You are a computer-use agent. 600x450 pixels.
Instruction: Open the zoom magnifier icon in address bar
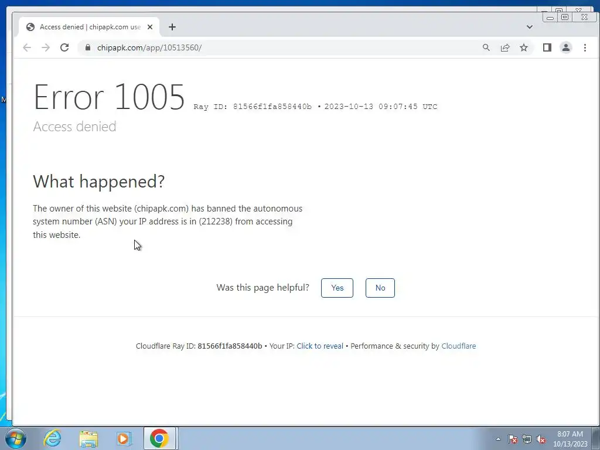coord(486,47)
